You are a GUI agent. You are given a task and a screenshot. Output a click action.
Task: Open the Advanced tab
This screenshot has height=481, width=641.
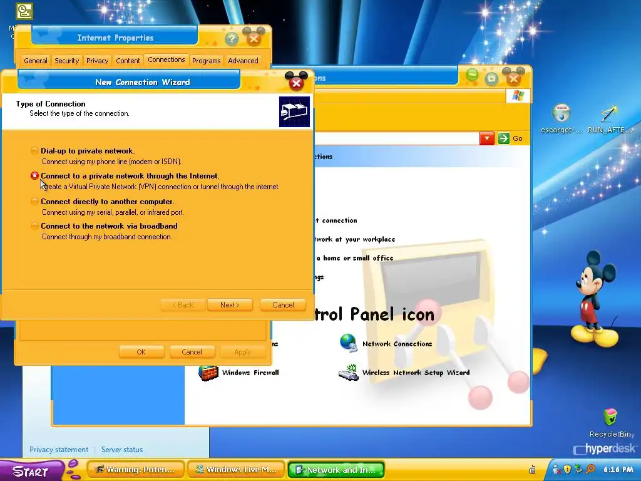[243, 61]
